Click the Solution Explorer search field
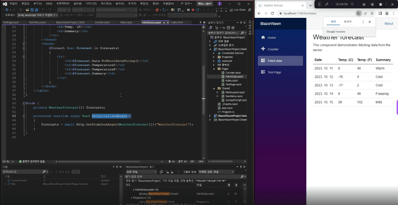This screenshot has height=205, width=398. (x=223, y=32)
